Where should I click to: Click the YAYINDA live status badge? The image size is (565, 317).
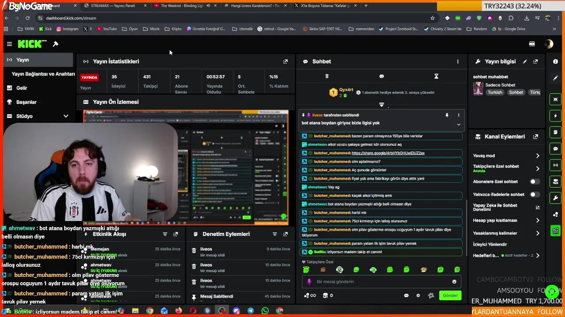(x=89, y=77)
